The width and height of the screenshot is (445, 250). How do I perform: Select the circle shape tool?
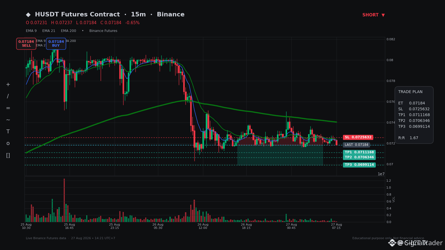pos(8,144)
